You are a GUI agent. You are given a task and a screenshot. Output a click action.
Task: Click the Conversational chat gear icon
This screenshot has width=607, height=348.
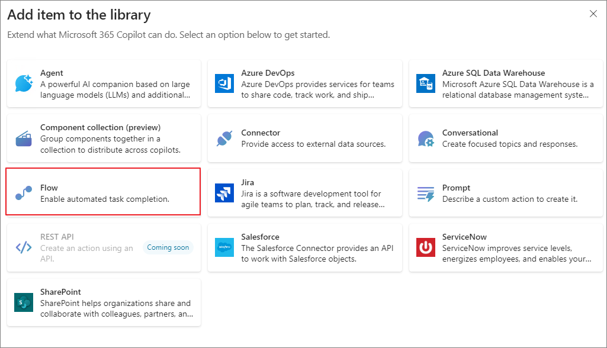tap(426, 138)
